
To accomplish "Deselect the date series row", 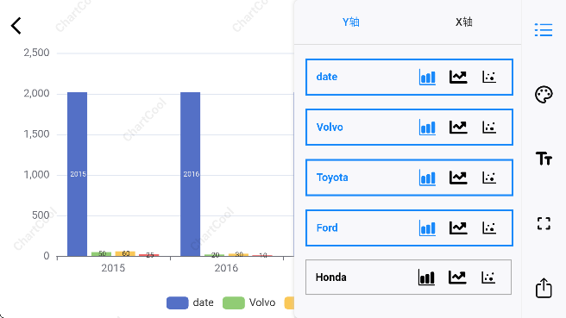I will click(x=409, y=77).
